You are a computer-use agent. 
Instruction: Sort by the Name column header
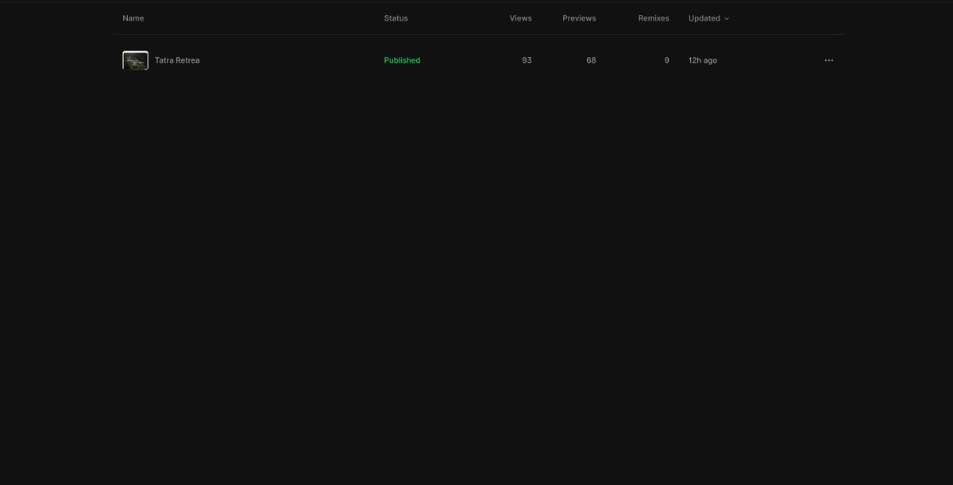pos(133,18)
